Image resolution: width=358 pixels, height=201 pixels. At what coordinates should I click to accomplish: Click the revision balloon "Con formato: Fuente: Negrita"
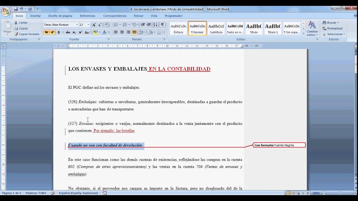(x=279, y=145)
